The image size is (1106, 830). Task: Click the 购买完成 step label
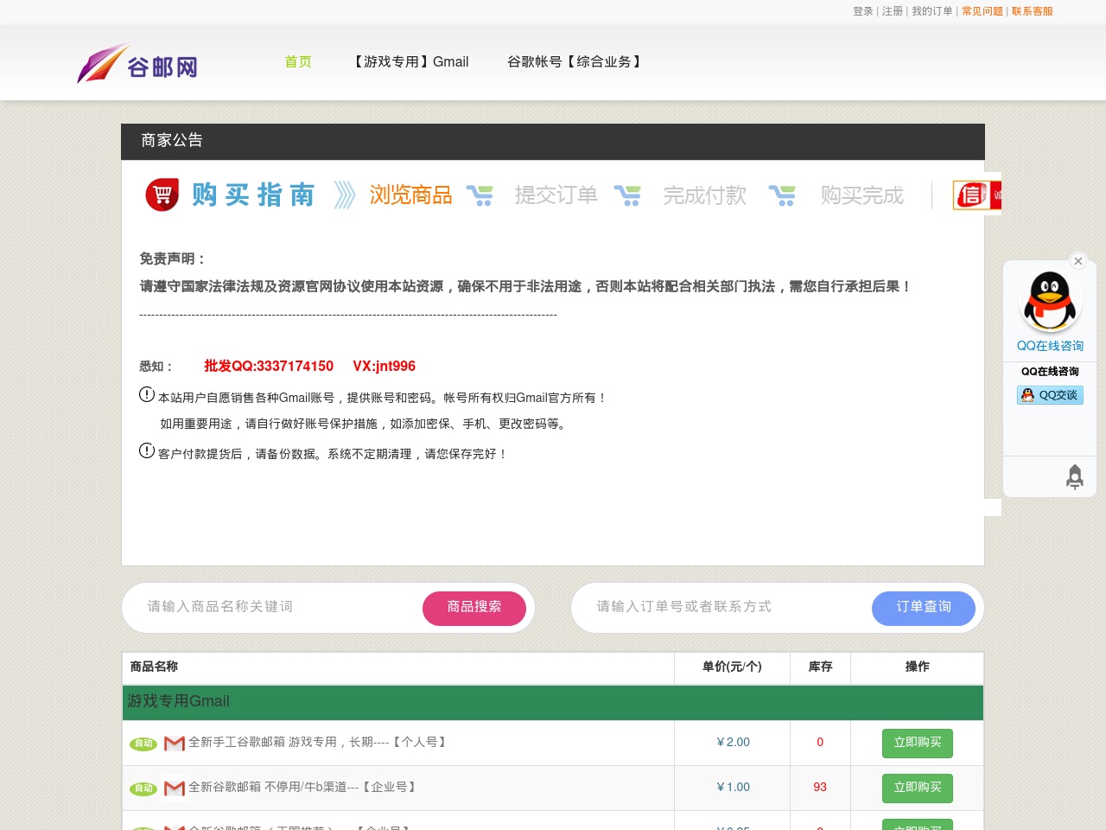862,195
